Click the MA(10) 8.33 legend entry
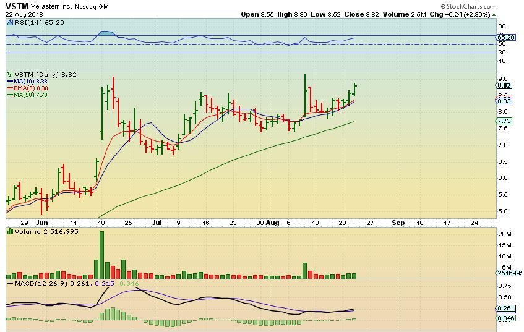 pyautogui.click(x=27, y=81)
